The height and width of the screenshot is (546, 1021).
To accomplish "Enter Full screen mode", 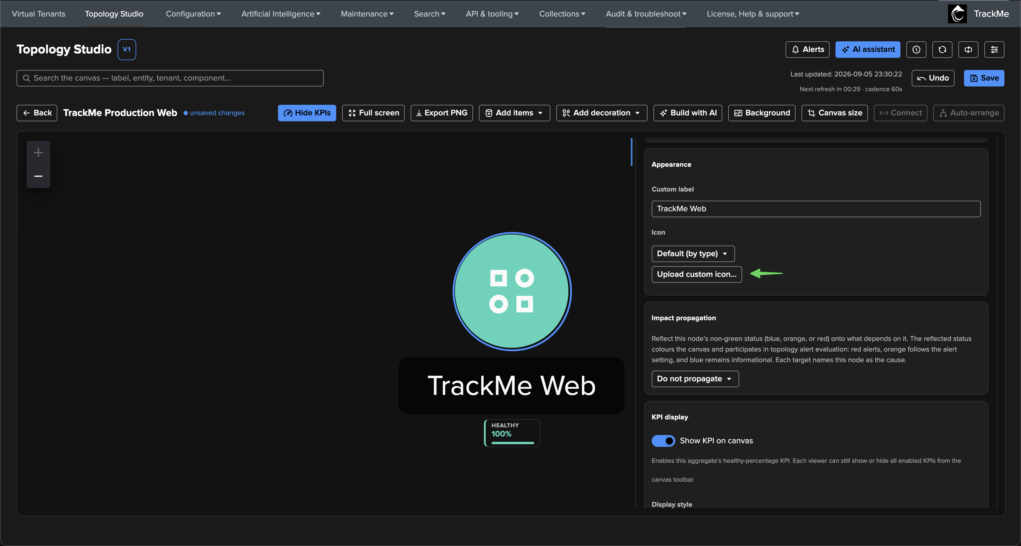I will [373, 113].
